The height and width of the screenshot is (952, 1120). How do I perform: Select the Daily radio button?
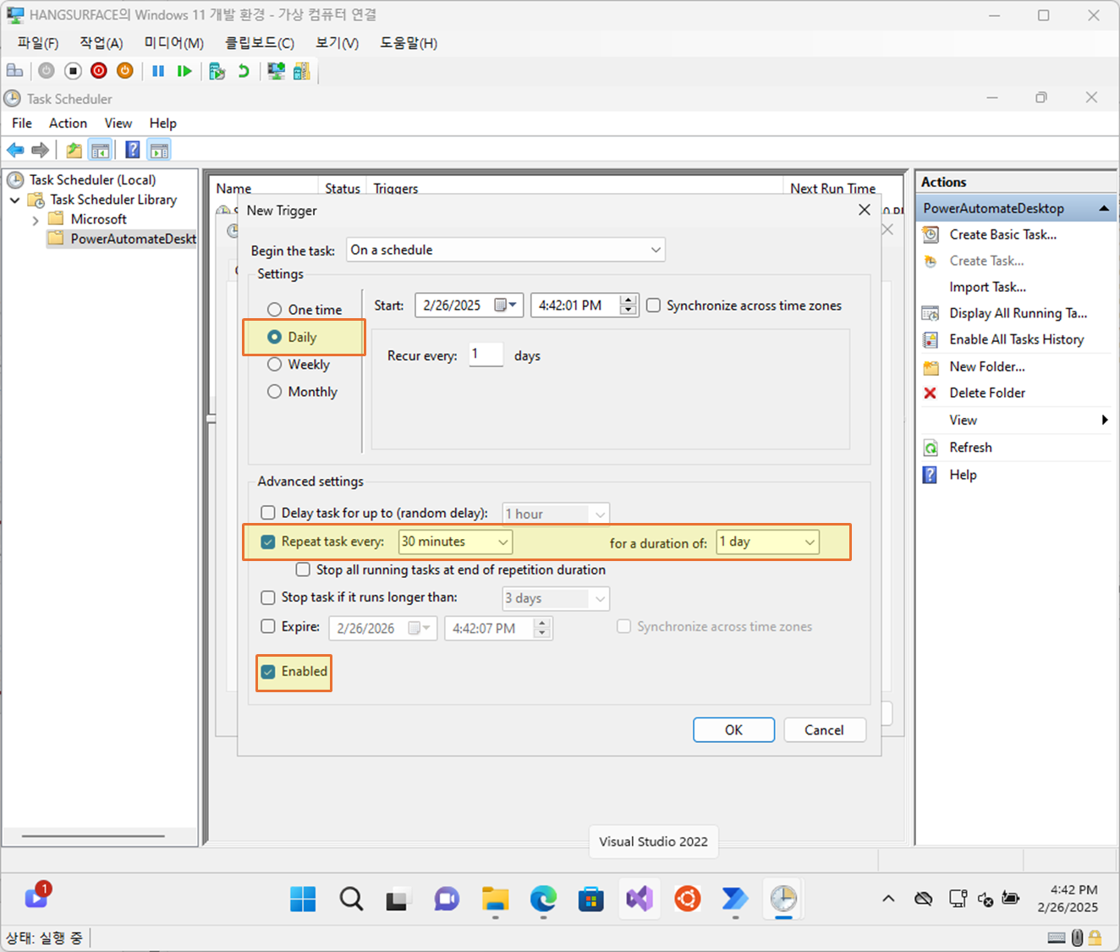click(x=274, y=337)
